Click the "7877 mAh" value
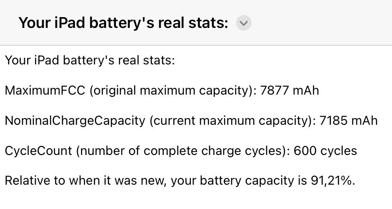Screen dimensions: 392x209 point(290,91)
